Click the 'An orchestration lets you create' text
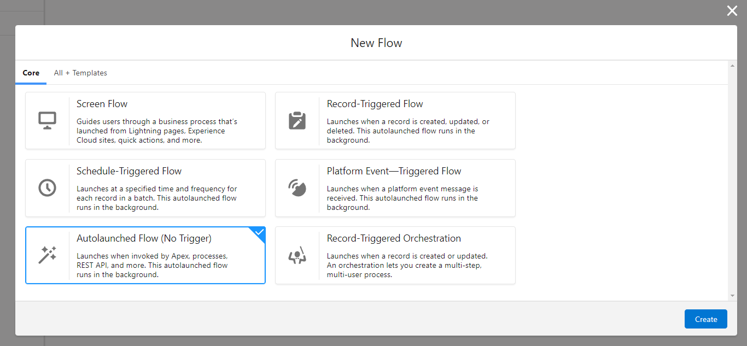Image resolution: width=747 pixels, height=346 pixels. [x=404, y=265]
